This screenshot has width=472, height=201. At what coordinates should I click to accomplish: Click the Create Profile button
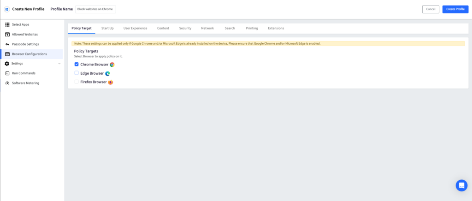point(455,9)
